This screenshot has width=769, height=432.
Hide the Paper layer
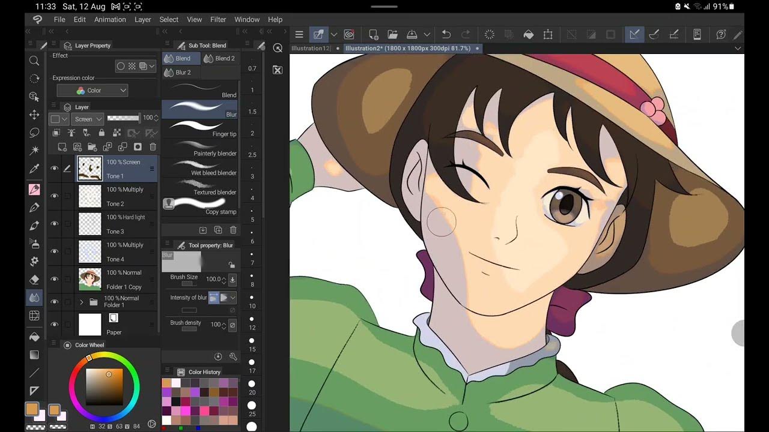(x=54, y=325)
